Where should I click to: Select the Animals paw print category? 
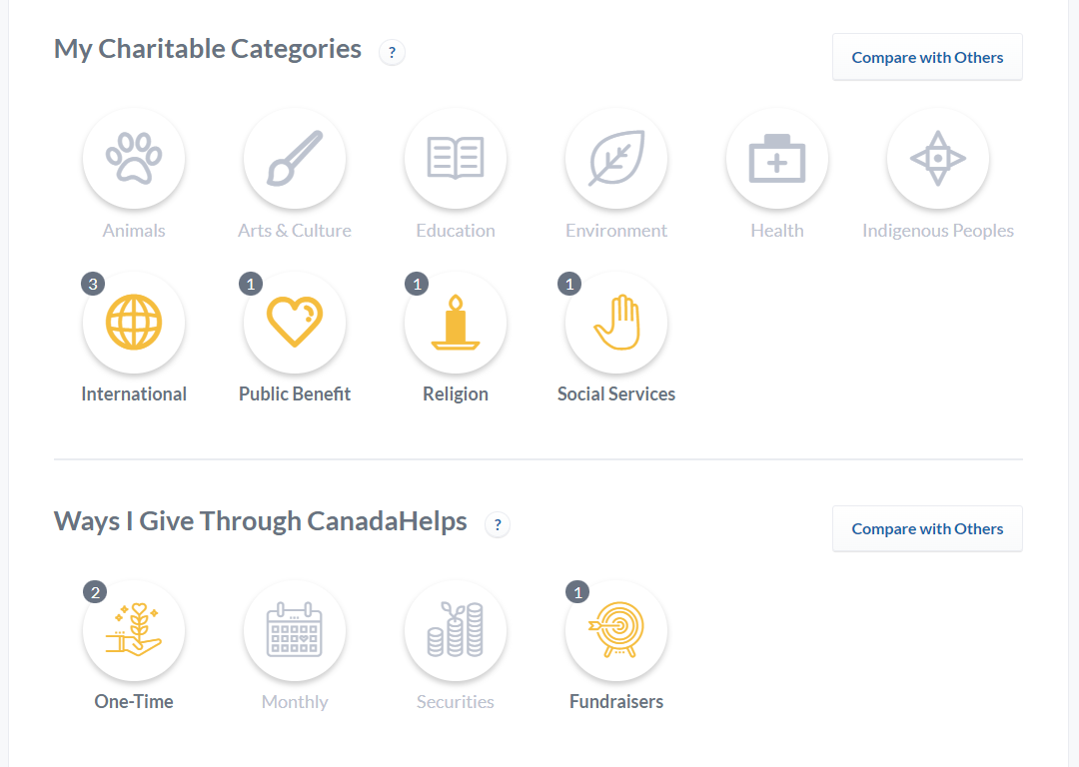coord(134,158)
